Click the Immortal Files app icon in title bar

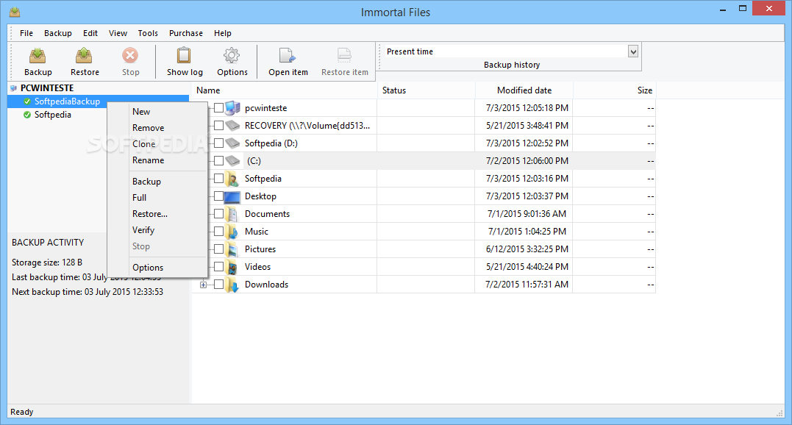[15, 12]
